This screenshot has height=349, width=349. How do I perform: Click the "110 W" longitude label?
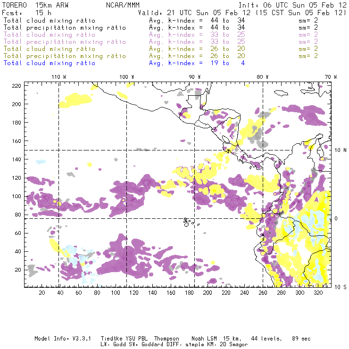pos(59,77)
